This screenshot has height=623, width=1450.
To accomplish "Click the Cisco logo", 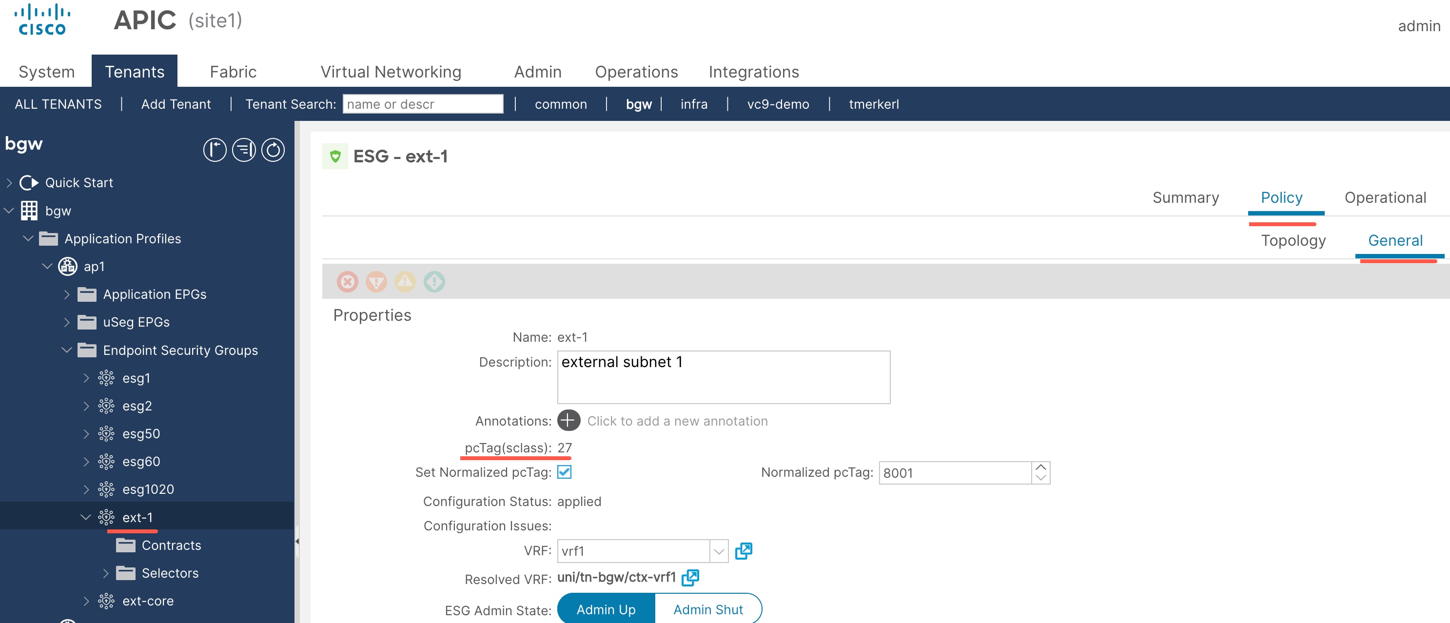I will pos(42,20).
